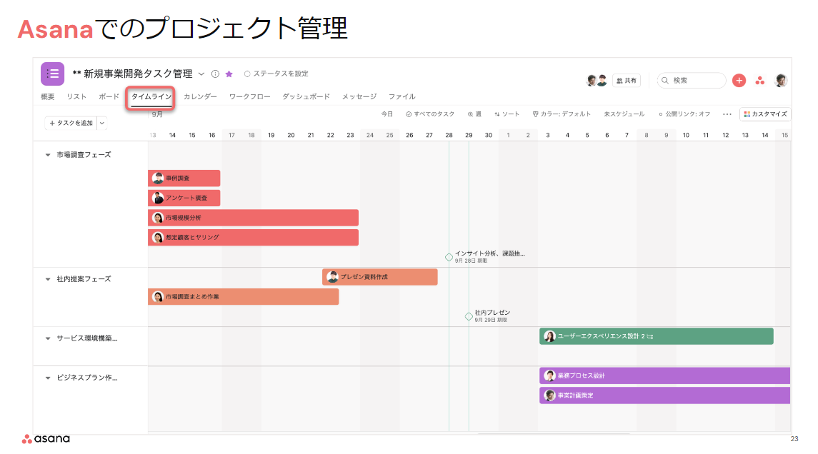Click the purple project list icon
Image resolution: width=818 pixels, height=454 pixels.
pyautogui.click(x=52, y=74)
